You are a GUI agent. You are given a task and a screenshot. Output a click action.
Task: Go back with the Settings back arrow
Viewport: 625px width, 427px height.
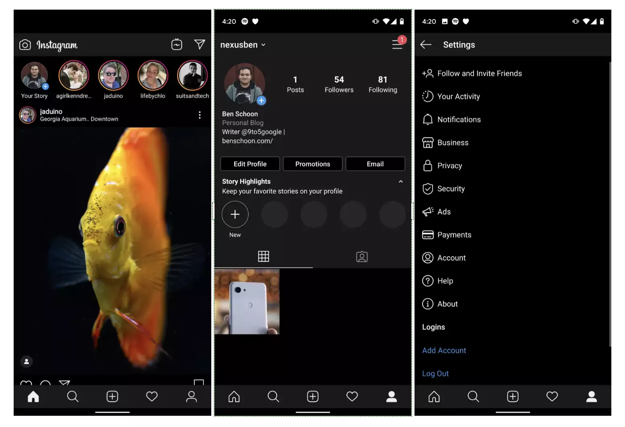426,45
